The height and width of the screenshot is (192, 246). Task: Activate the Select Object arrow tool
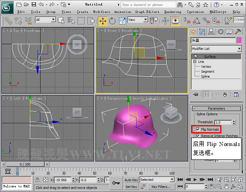(x=61, y=21)
